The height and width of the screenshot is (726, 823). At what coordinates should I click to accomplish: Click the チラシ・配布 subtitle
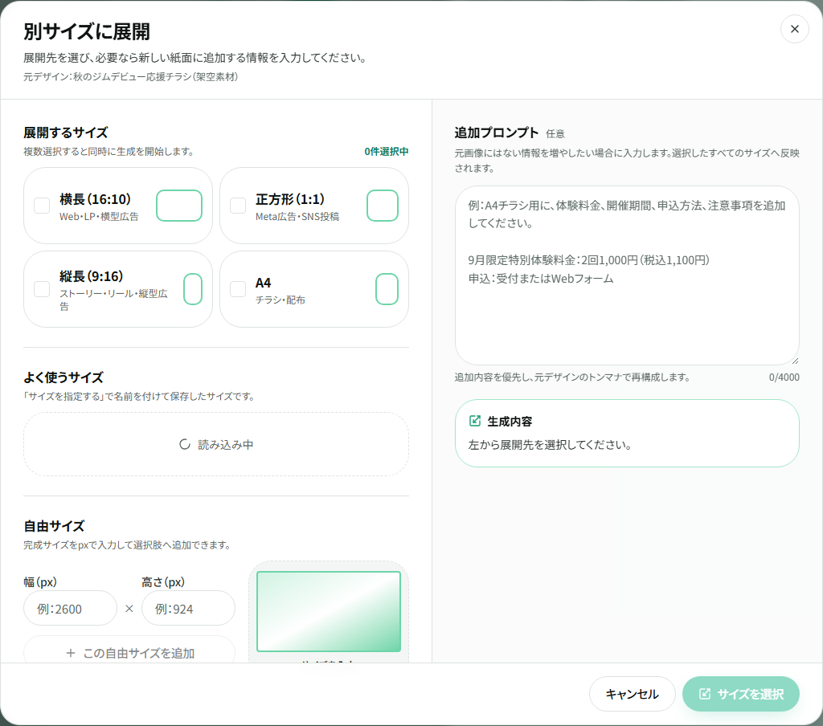280,300
